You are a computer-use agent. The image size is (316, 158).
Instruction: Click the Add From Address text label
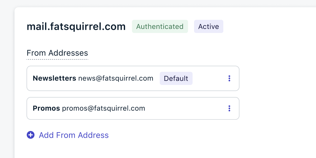(x=74, y=135)
